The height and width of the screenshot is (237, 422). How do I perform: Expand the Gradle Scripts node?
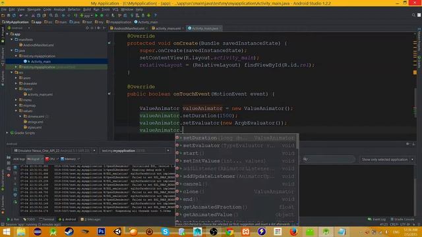pos(7,133)
